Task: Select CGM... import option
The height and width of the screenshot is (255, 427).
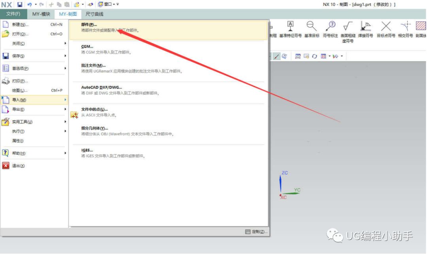Action: coord(168,49)
